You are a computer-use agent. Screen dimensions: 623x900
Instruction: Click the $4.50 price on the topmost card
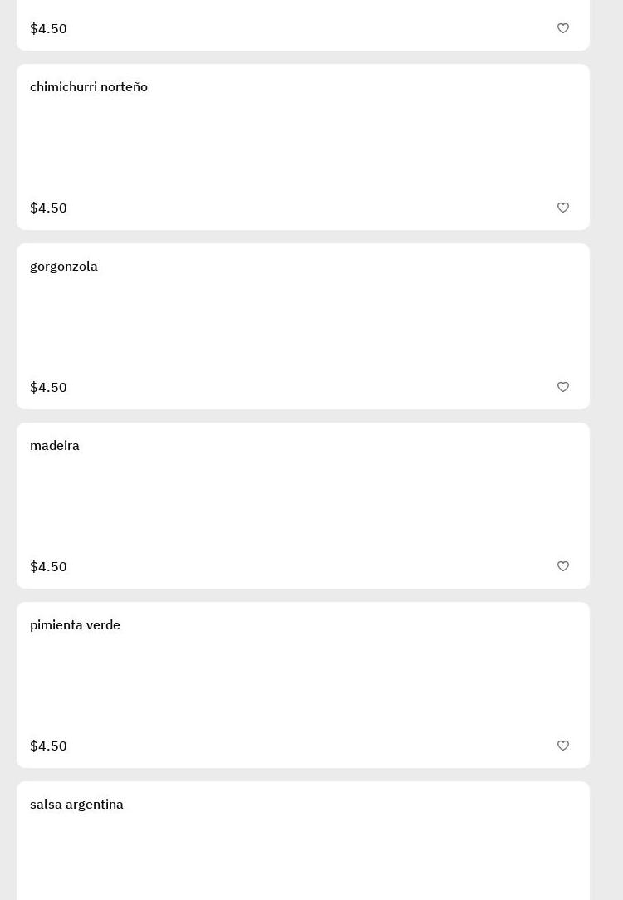point(48,28)
